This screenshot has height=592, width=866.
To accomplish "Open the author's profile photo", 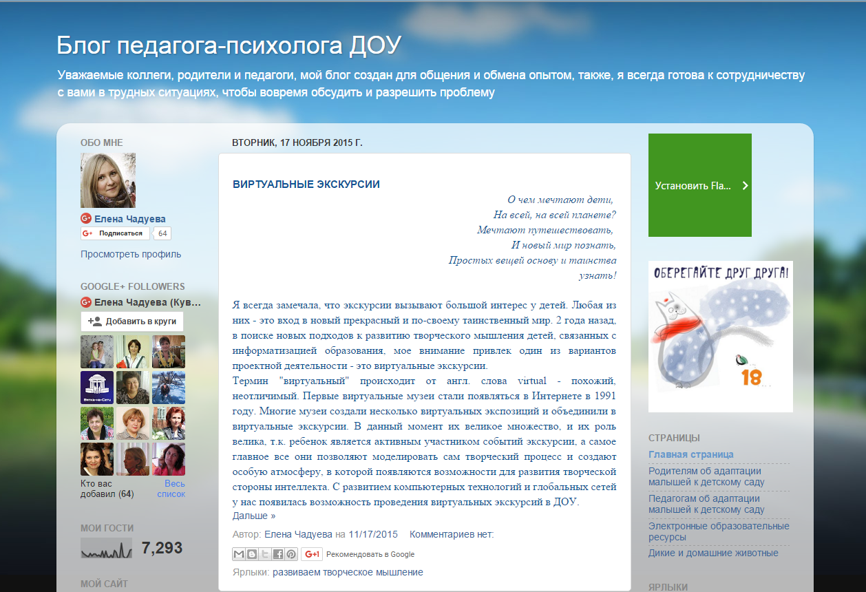I will point(108,180).
